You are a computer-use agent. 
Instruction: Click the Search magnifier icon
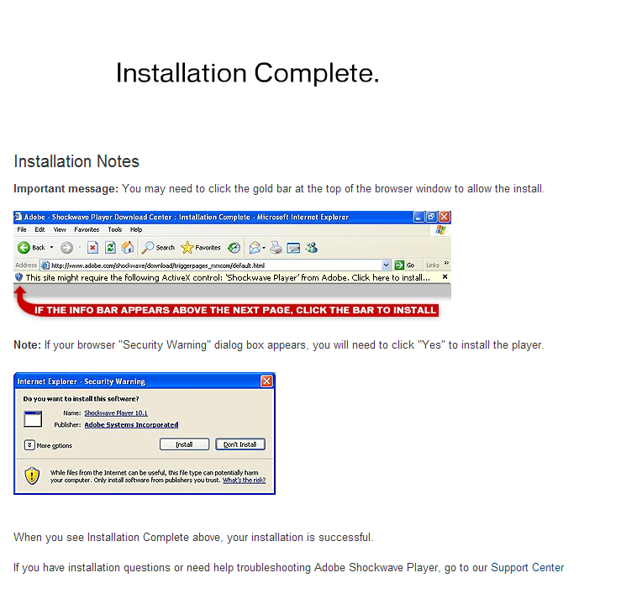point(147,247)
